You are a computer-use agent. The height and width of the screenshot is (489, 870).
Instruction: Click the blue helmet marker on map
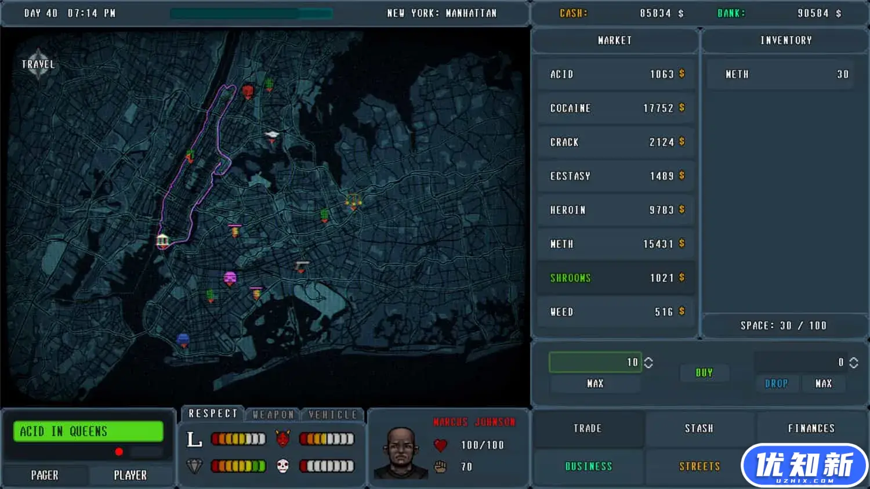pos(183,339)
